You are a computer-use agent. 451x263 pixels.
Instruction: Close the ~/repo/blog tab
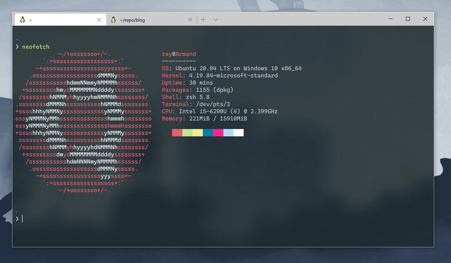(190, 20)
